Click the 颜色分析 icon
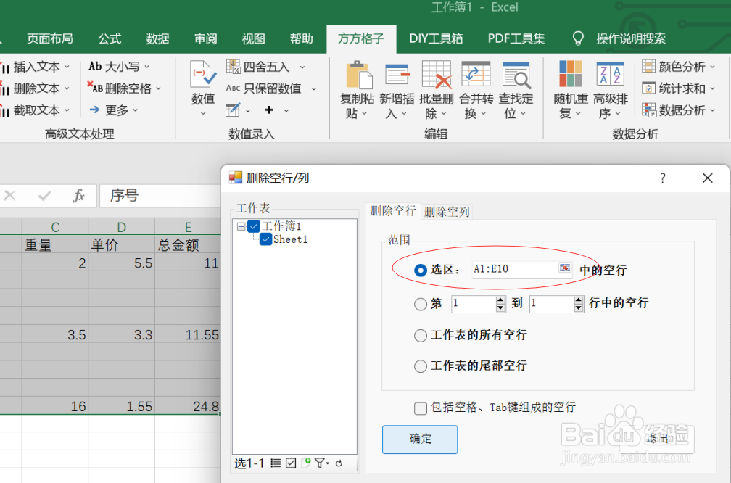 [648, 66]
